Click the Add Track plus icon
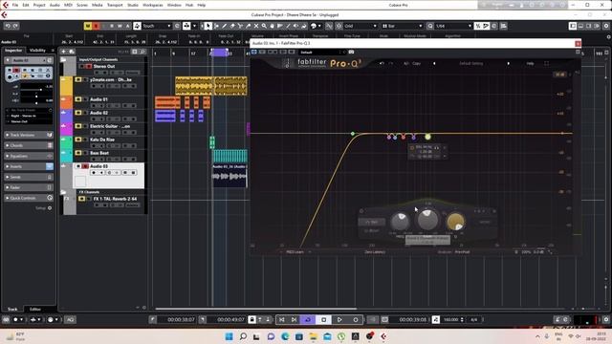The height and width of the screenshot is (344, 612). coord(64,51)
